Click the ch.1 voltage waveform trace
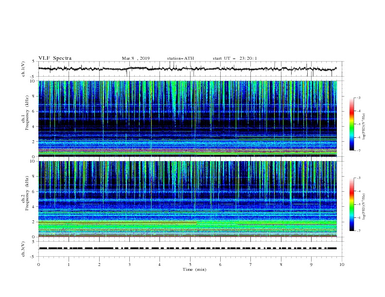385x297 pixels. click(188, 69)
